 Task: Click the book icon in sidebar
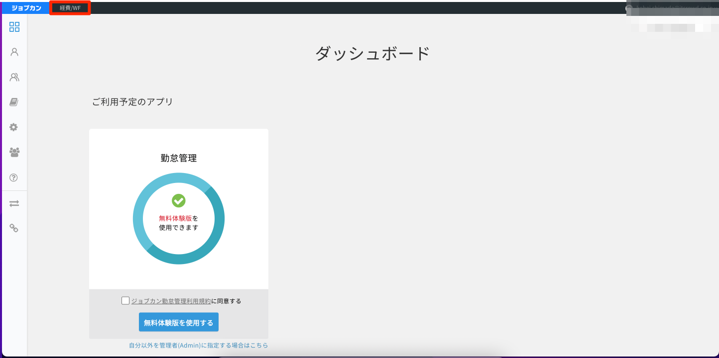[14, 102]
